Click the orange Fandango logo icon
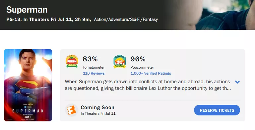Viewport: 255px width, 130px height. point(72,110)
